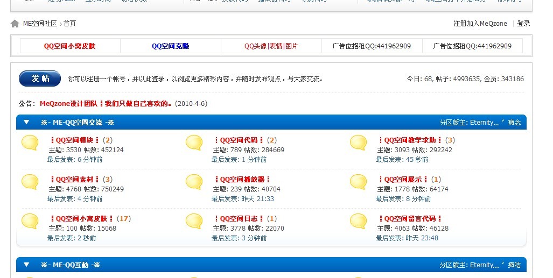The height and width of the screenshot is (278, 553).
Task: Open the red QQ空间小窝皮肤 banner link
Action: [x=70, y=46]
